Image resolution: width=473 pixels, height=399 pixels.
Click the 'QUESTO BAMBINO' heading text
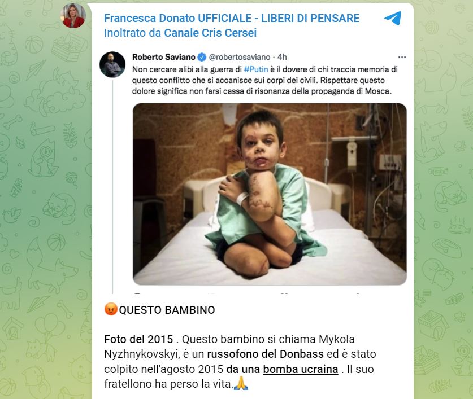click(167, 310)
